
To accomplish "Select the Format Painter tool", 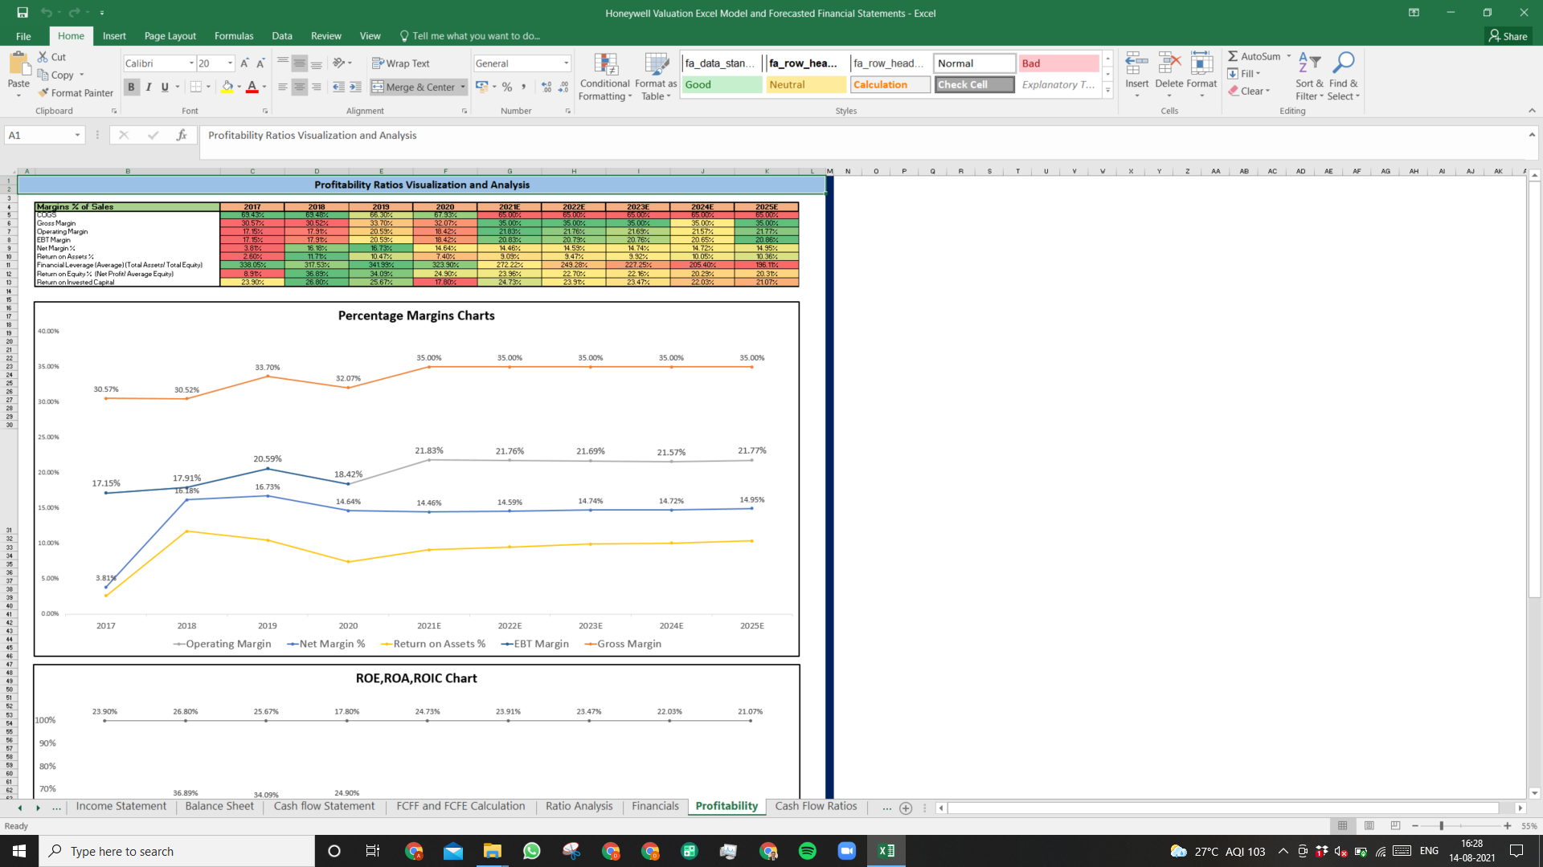I will pos(76,93).
